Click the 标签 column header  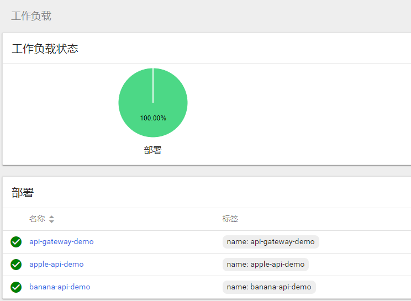pos(230,219)
